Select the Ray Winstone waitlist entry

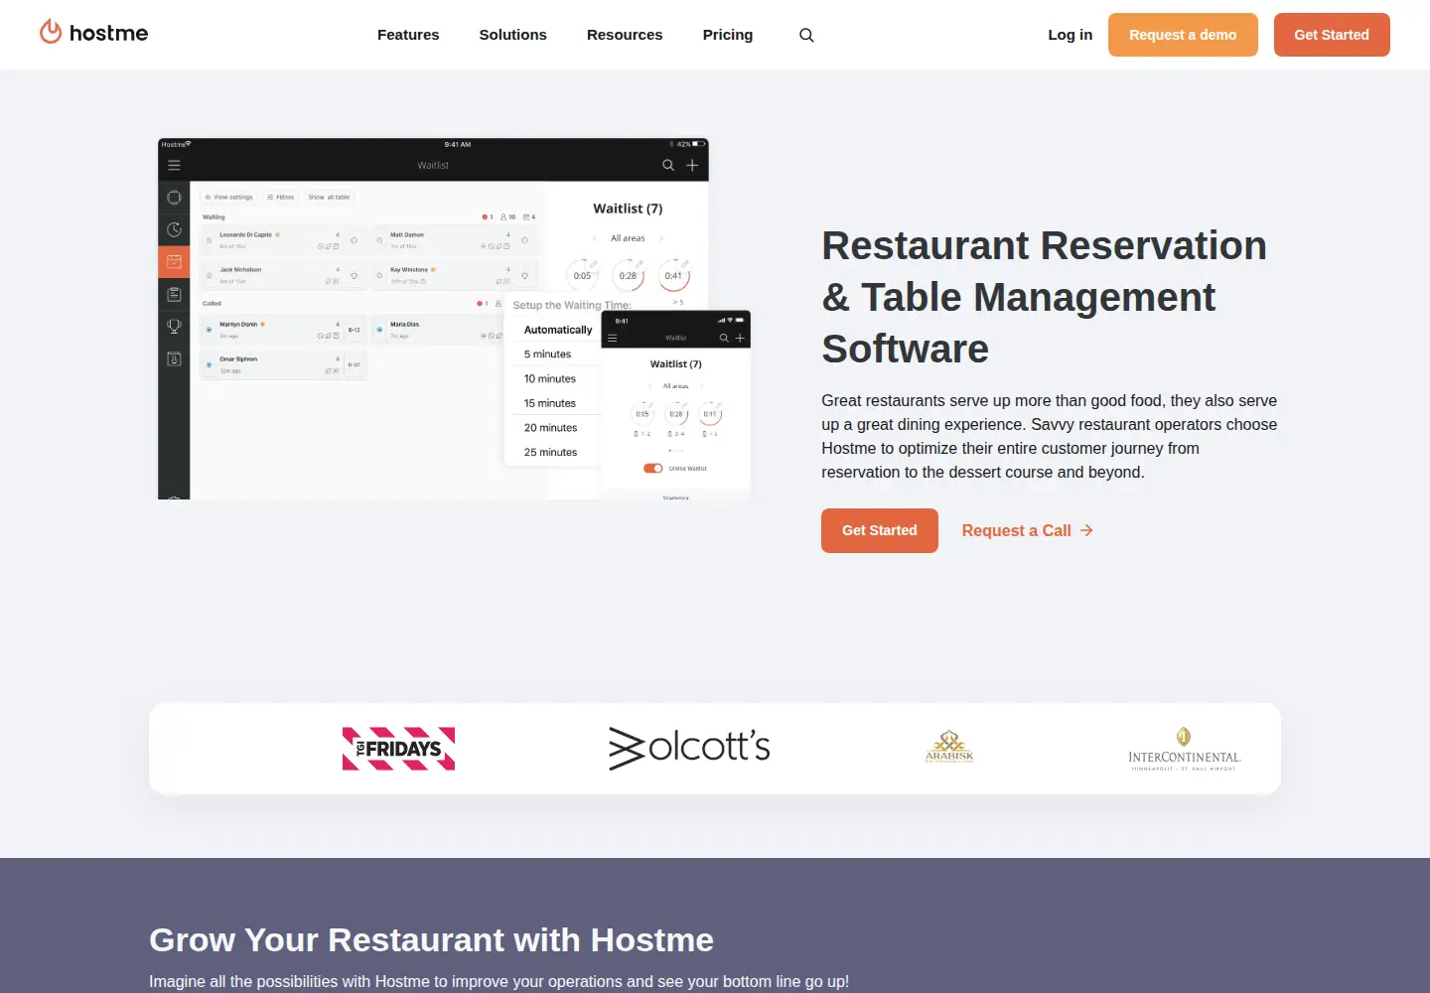tap(454, 275)
